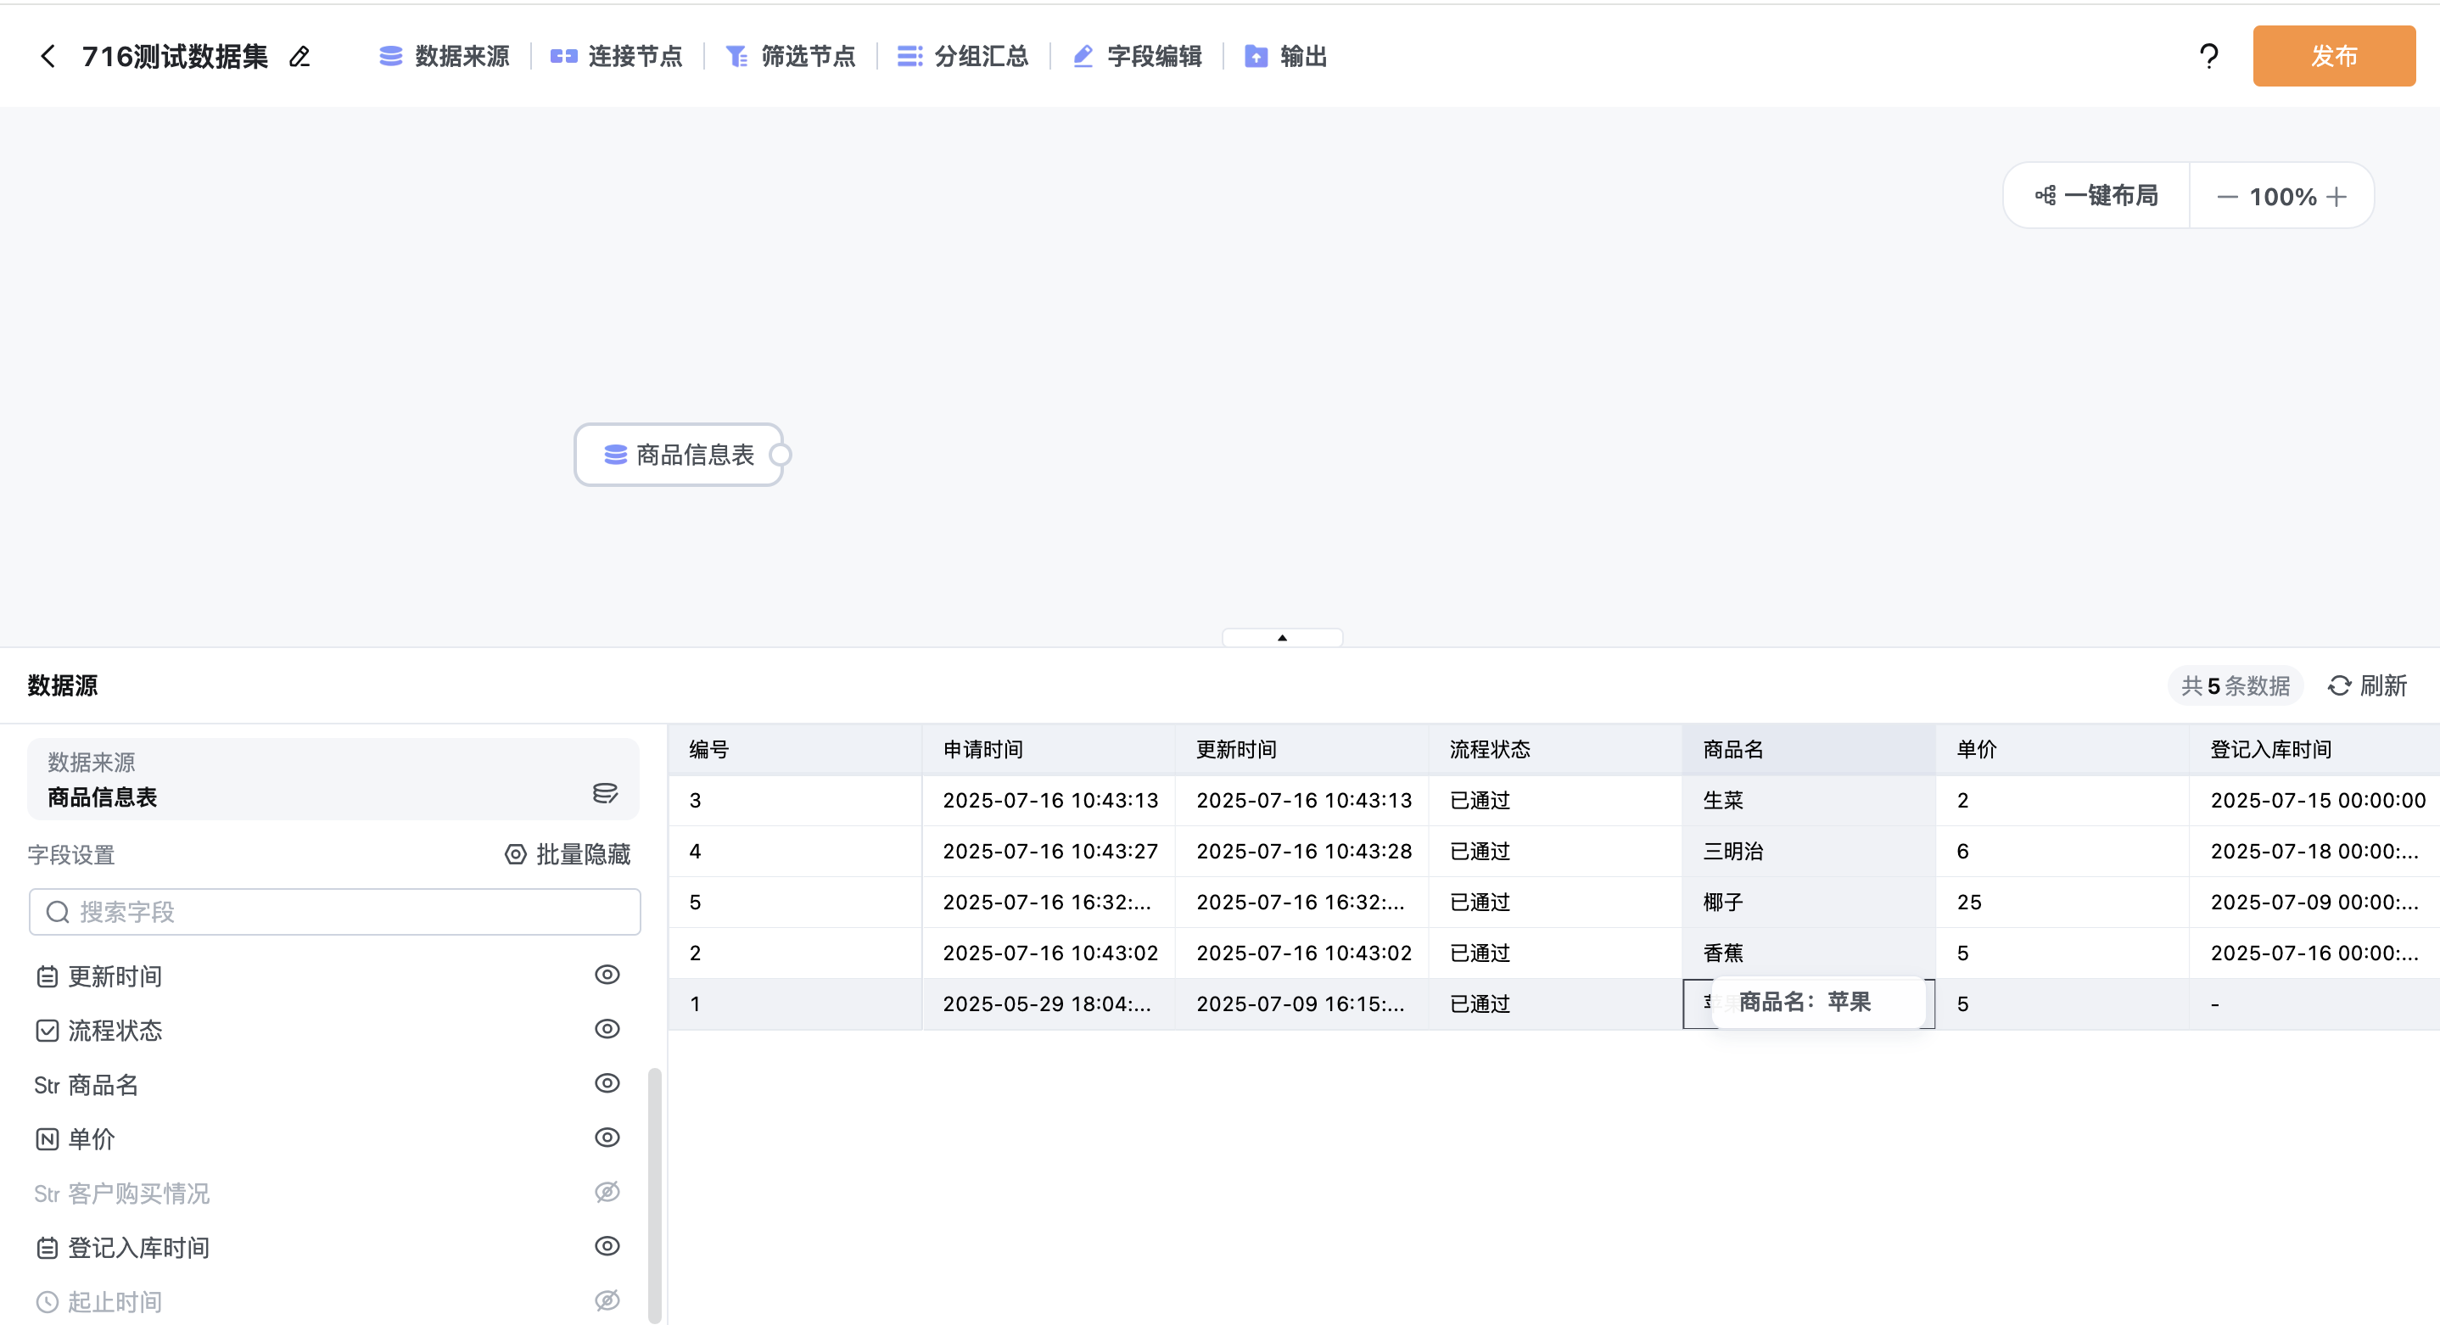
Task: Hide the 流程状态 field
Action: (x=607, y=1029)
